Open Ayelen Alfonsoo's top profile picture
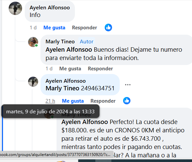Image resolution: width=192 pixels, height=162 pixels. pos(15,8)
